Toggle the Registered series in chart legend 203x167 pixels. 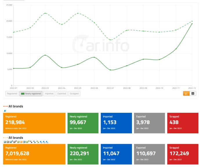tap(12, 94)
